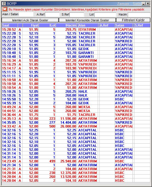Click HALK buyer at price 52,05
The image size is (152, 187).
[x=83, y=92]
